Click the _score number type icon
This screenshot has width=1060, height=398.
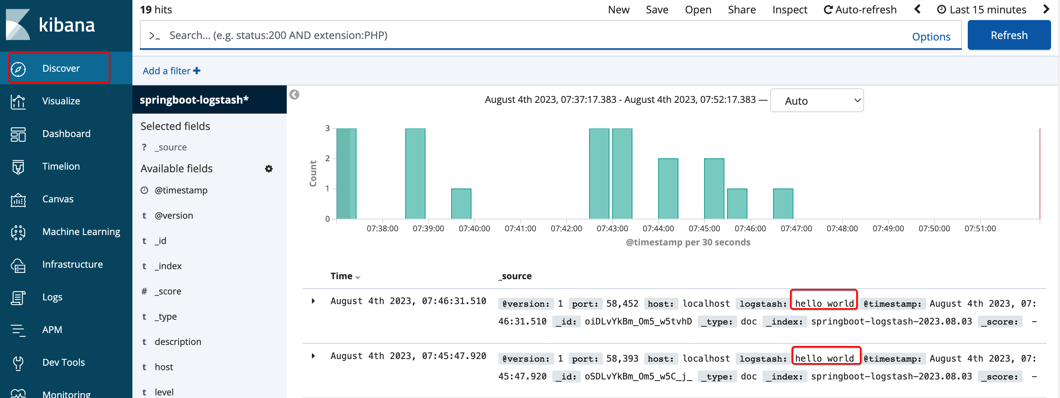pyautogui.click(x=144, y=291)
